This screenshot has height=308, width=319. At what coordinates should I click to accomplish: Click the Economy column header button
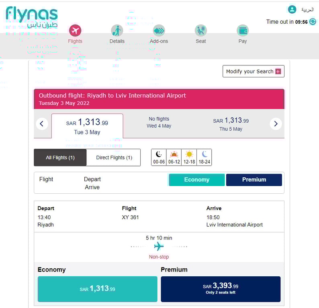pyautogui.click(x=197, y=180)
